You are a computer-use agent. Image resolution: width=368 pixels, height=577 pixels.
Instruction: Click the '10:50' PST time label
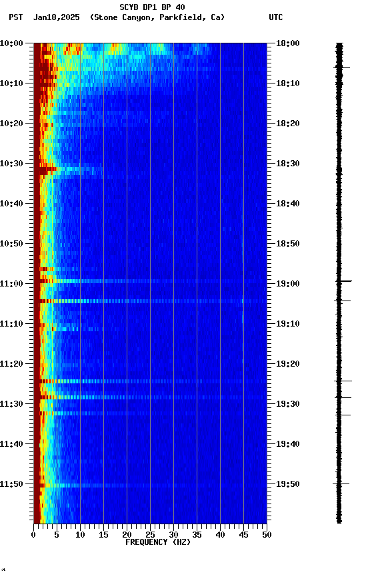coord(11,244)
